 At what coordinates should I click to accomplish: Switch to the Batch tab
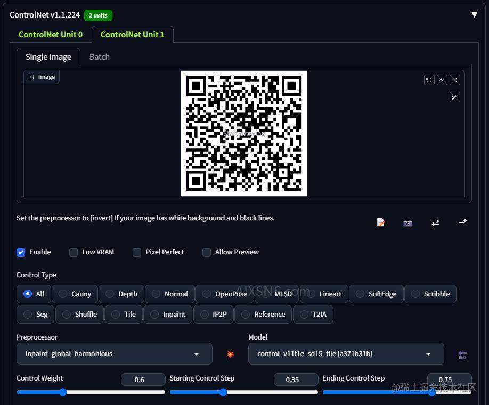100,57
